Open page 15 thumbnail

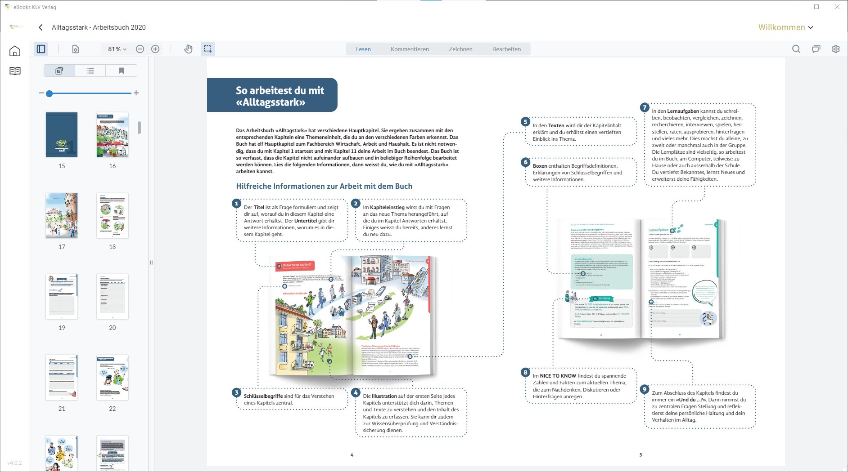tap(62, 135)
